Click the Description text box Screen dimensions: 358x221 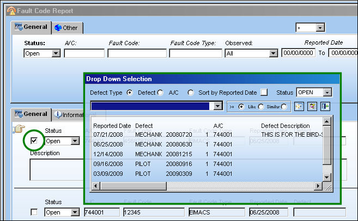click(x=57, y=170)
